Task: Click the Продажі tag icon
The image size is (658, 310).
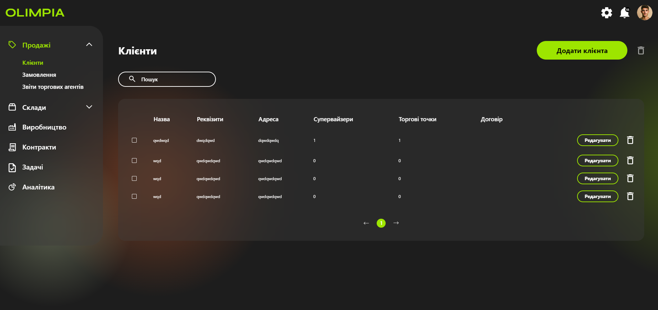Action: click(12, 45)
